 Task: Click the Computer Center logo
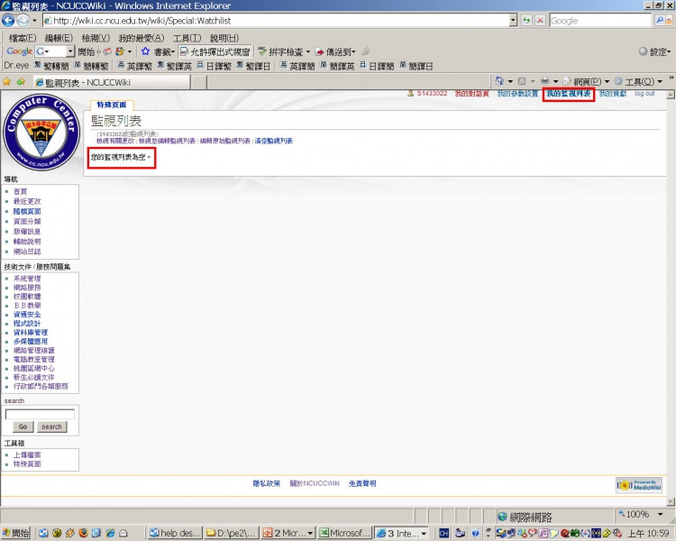pos(40,131)
